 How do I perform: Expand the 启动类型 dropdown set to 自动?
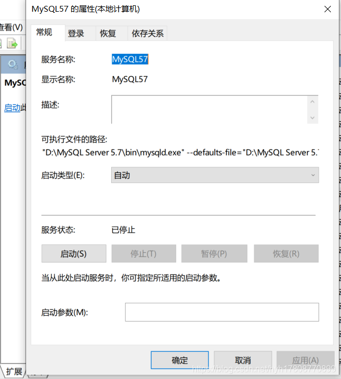tap(215, 175)
